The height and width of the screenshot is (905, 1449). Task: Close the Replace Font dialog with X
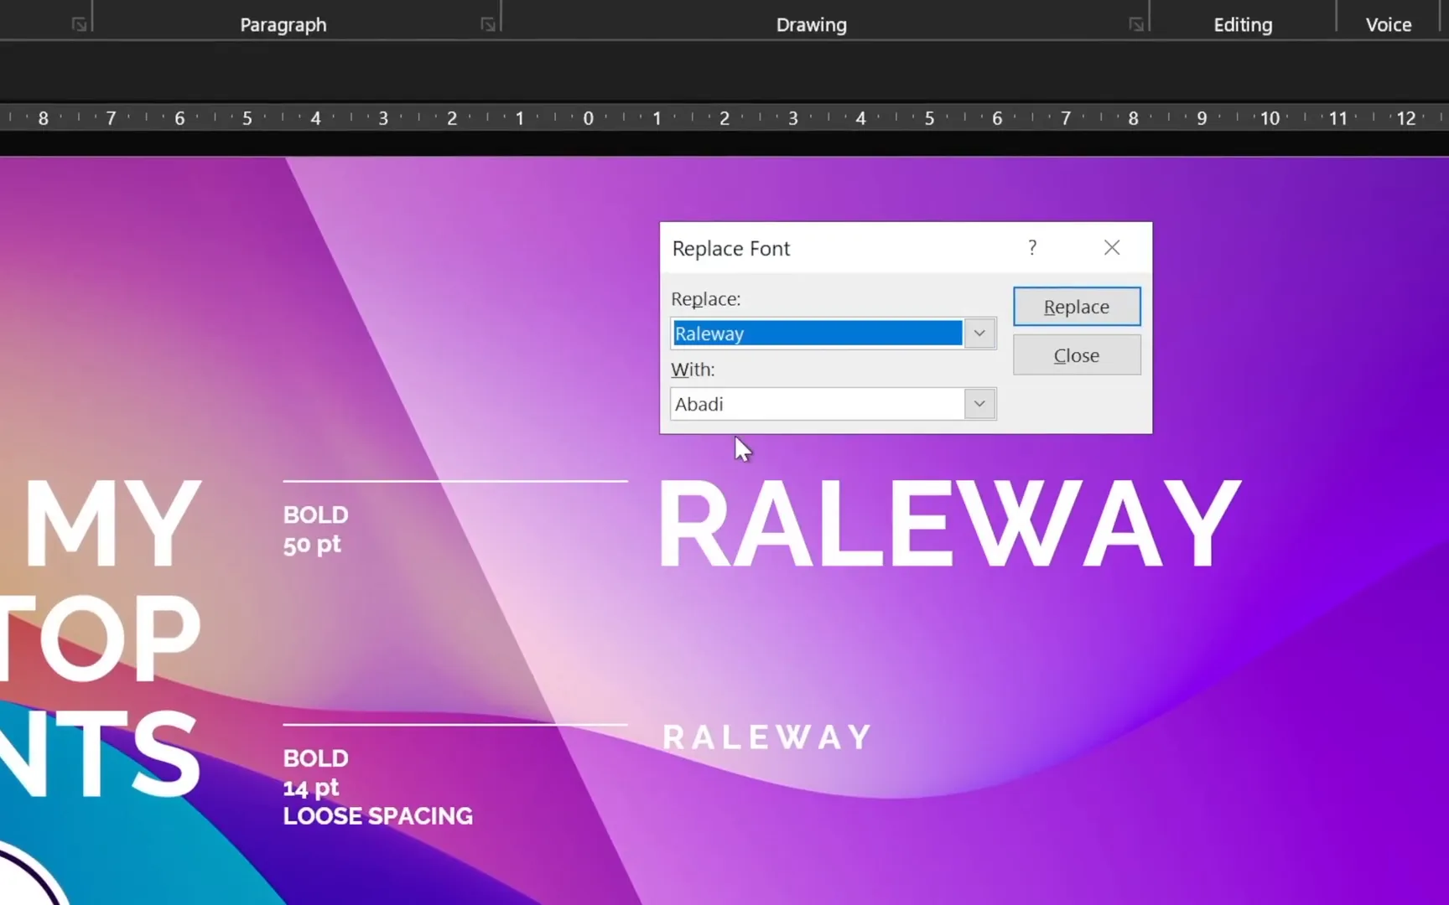[x=1112, y=247]
